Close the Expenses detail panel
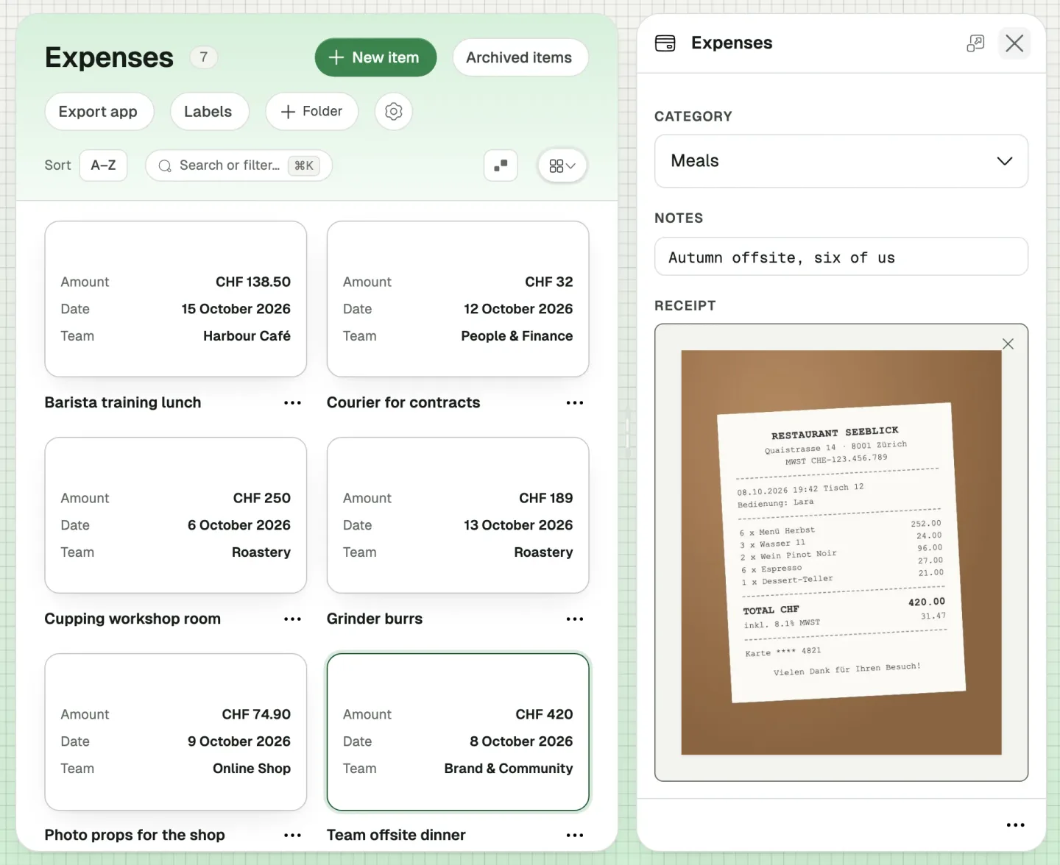Image resolution: width=1060 pixels, height=865 pixels. point(1014,43)
